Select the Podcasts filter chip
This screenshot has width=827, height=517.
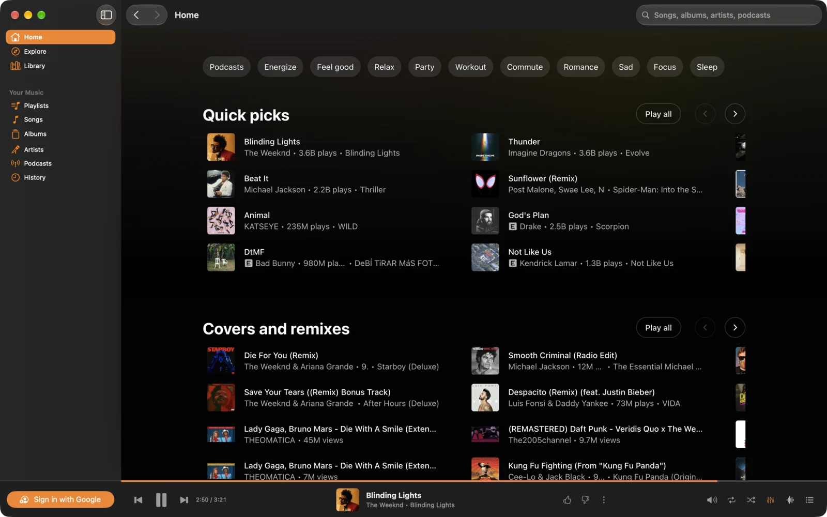(226, 67)
